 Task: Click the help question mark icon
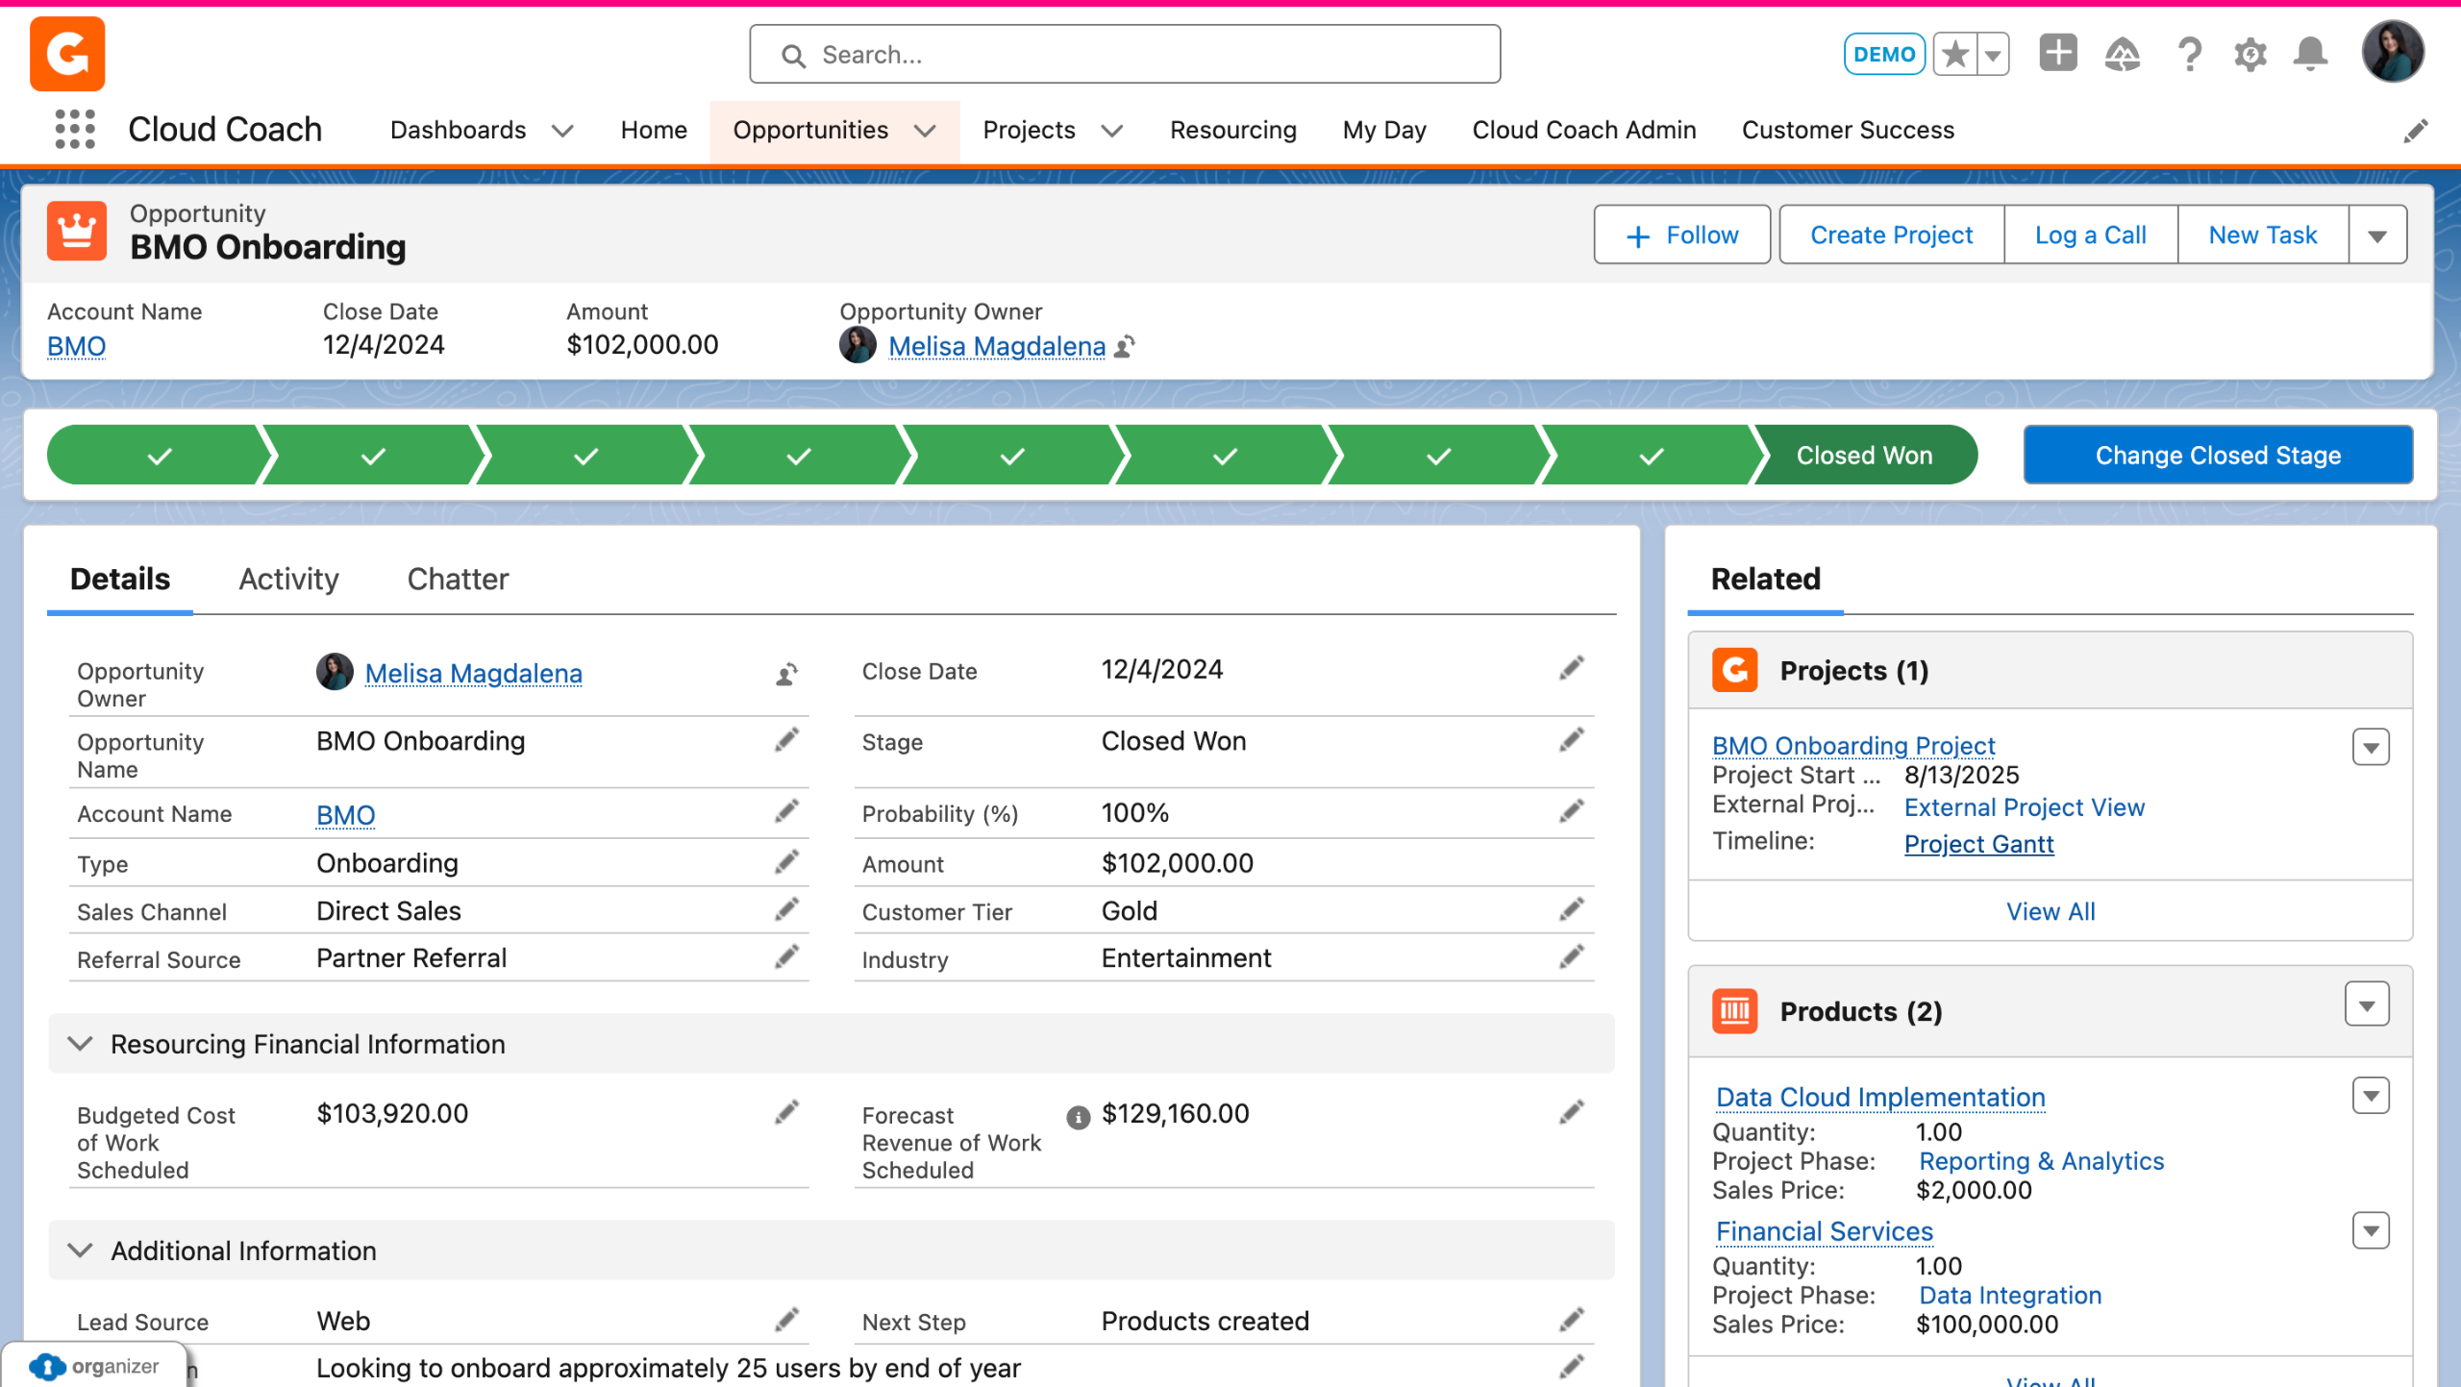(x=2189, y=54)
